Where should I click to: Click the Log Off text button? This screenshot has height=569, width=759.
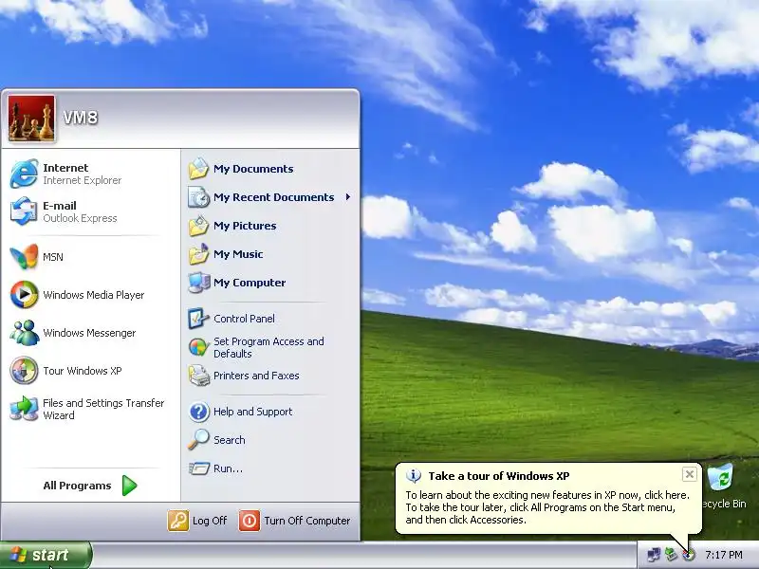pyautogui.click(x=210, y=521)
